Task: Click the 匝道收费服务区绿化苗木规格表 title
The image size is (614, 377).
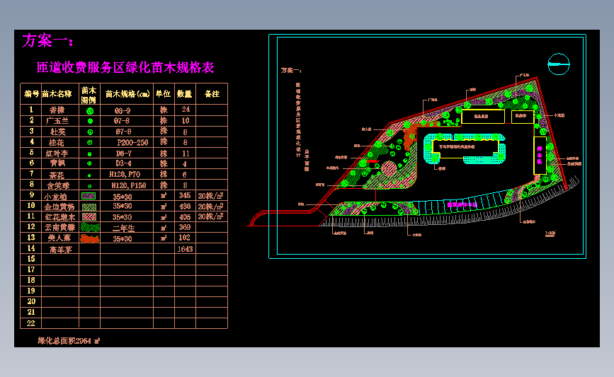Action: pyautogui.click(x=125, y=67)
